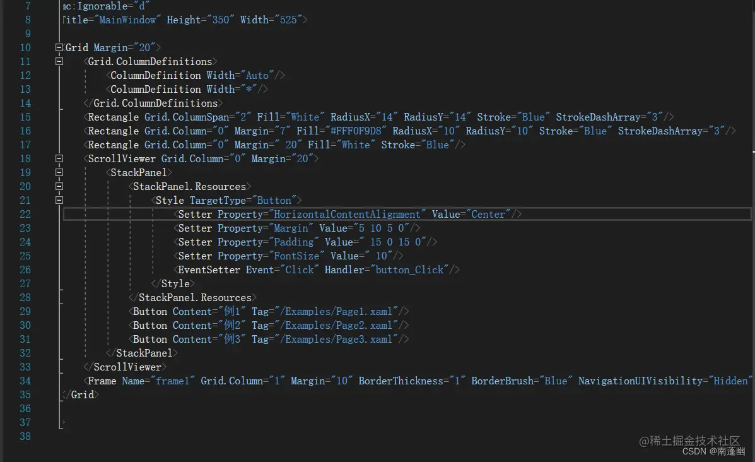Click the "/Examples/Page3.xaml" tag value
The width and height of the screenshot is (755, 462).
(x=336, y=340)
